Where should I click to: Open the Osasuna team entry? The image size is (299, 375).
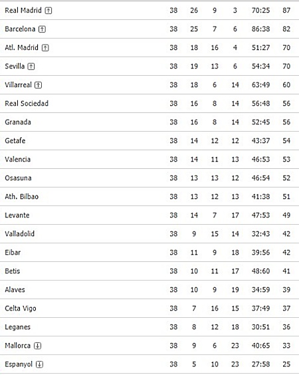pyautogui.click(x=18, y=178)
